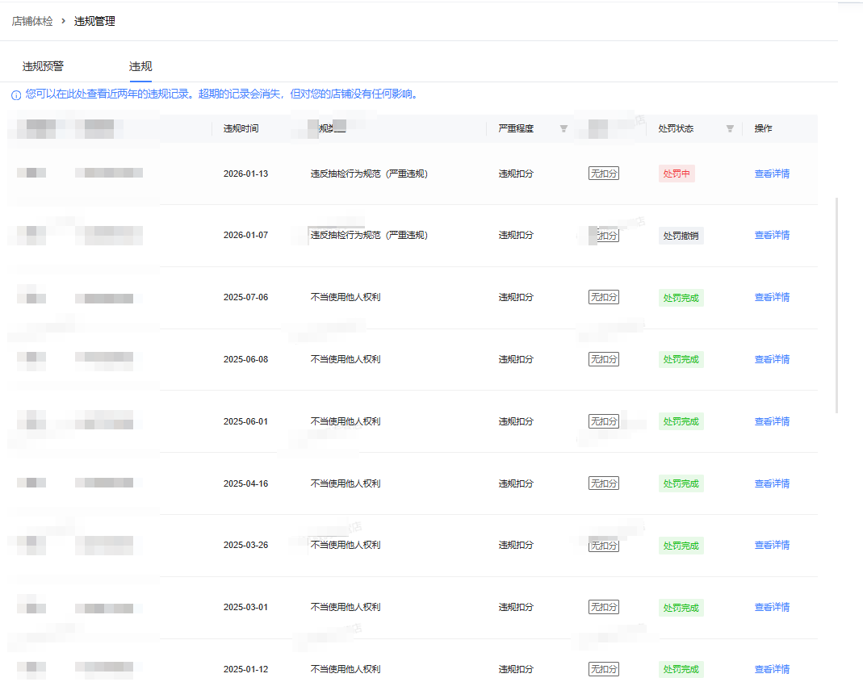Screen dimensions: 863x682
Task: Click the 违规时间 column header
Action: 241,129
